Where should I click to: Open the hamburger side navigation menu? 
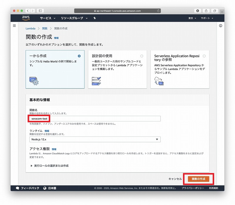pos(14,26)
